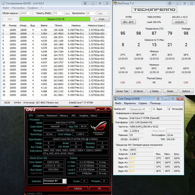Open the Сервис menu in Core Temp
This screenshot has width=195, height=195.
point(143,103)
